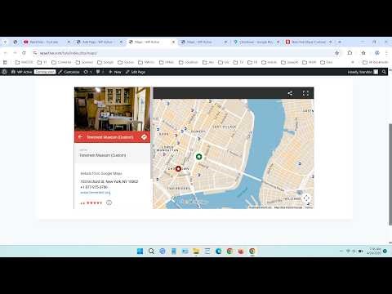392x294 pixels.
Task: Click the New button in admin bar
Action: tap(115, 72)
